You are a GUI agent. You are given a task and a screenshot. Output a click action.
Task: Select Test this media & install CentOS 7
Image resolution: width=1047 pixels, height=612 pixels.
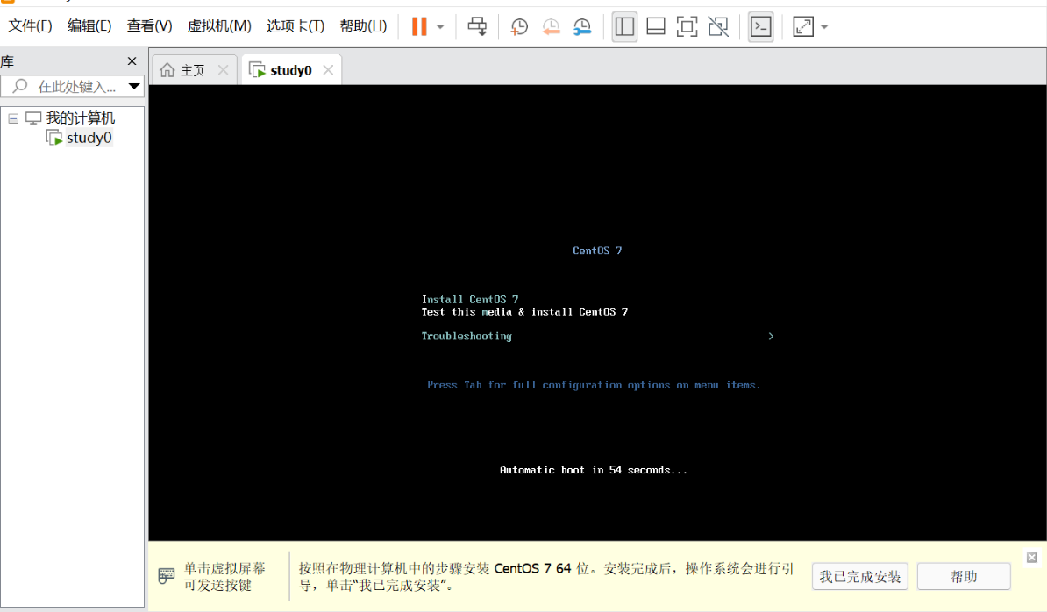pyautogui.click(x=524, y=311)
